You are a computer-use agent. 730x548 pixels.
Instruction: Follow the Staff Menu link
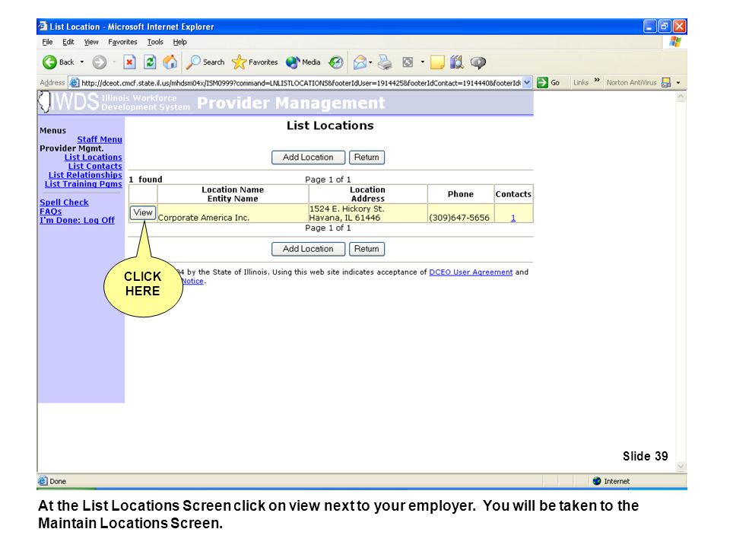[100, 139]
